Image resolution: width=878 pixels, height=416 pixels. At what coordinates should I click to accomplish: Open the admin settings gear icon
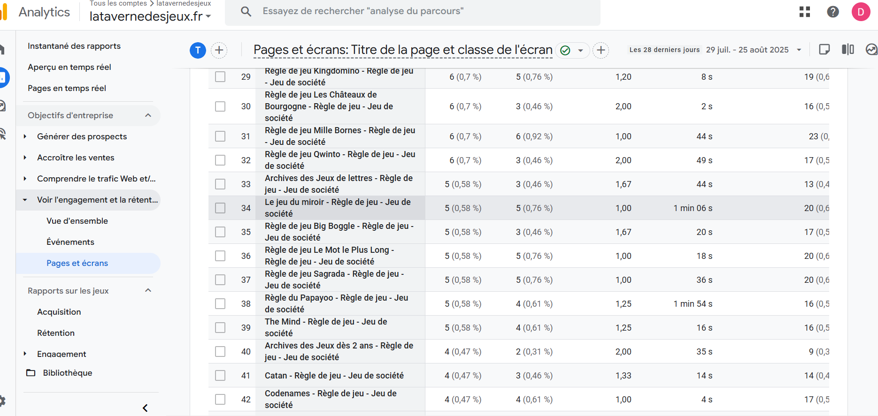pyautogui.click(x=2, y=401)
